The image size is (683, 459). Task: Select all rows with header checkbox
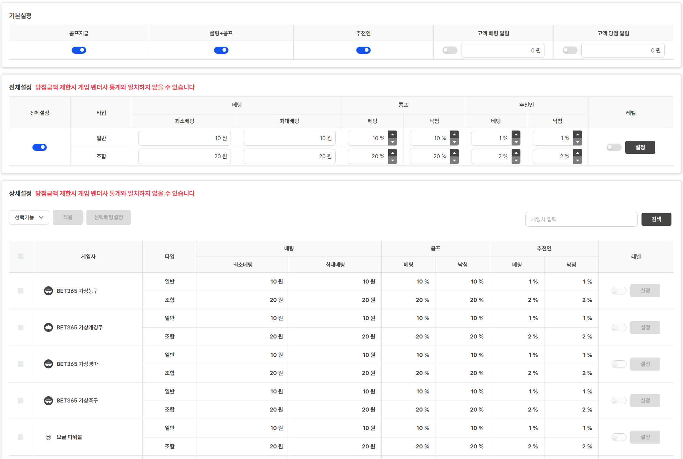click(21, 256)
